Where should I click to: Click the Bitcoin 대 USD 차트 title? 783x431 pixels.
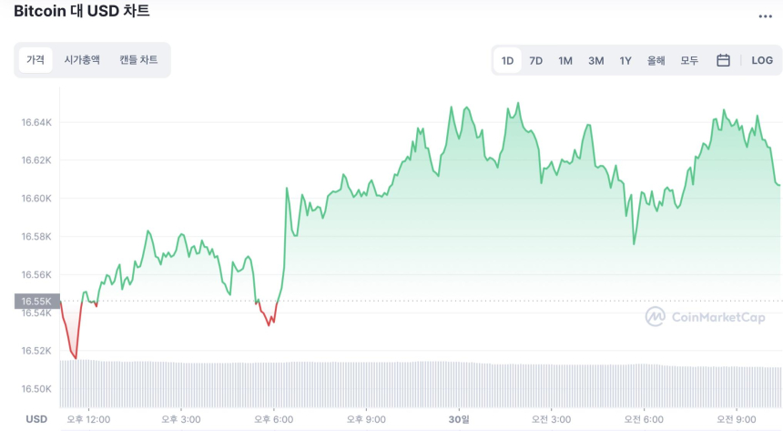[x=82, y=12]
